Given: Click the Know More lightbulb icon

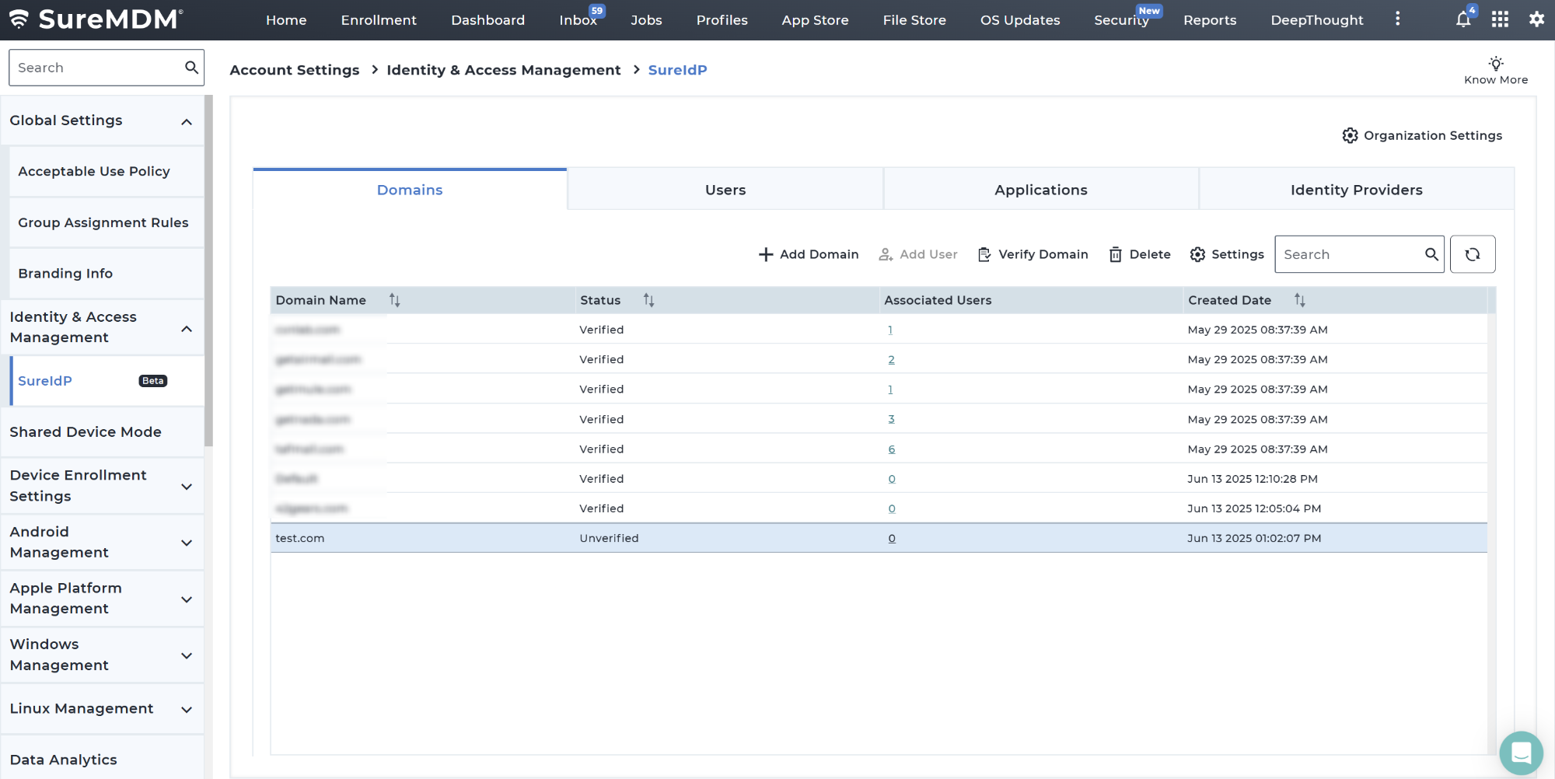Looking at the screenshot, I should 1495,64.
